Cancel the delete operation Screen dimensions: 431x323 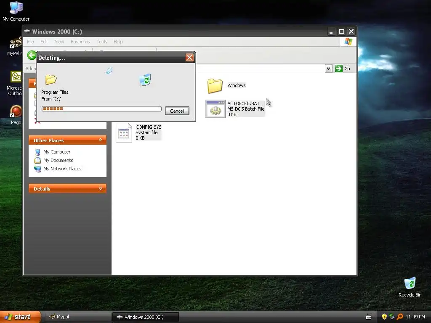pyautogui.click(x=177, y=111)
